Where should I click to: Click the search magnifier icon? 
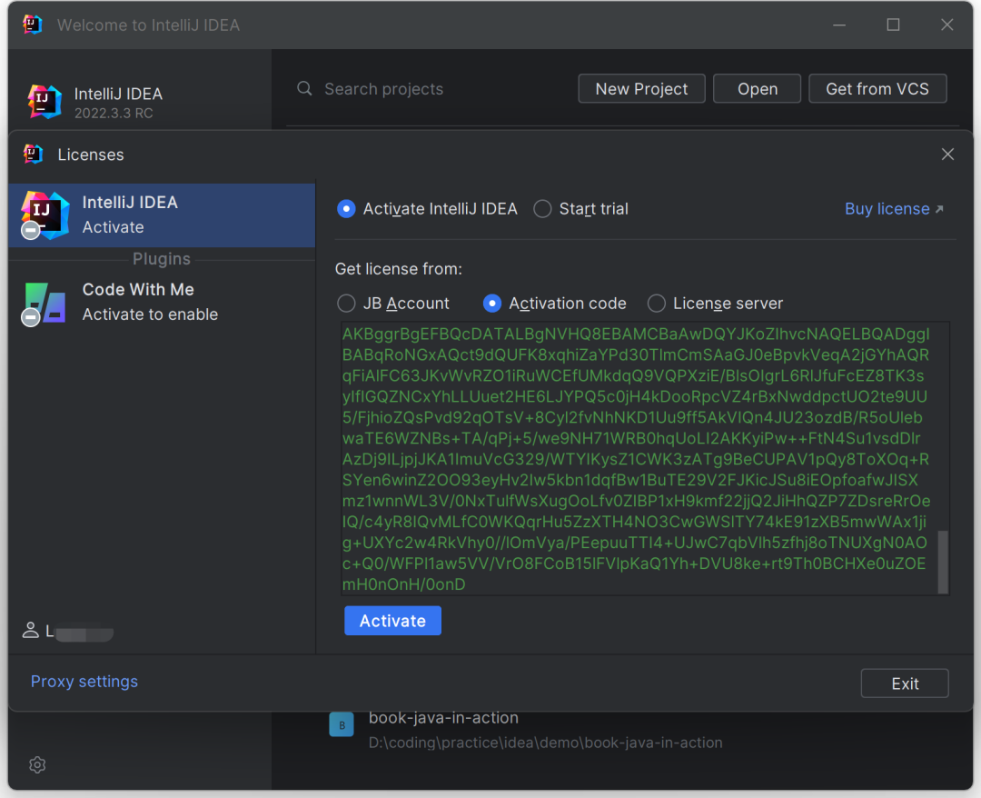click(305, 89)
